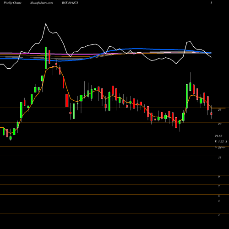Click the price axis label "9"
The height and width of the screenshot is (229, 229).
(x=219, y=177)
